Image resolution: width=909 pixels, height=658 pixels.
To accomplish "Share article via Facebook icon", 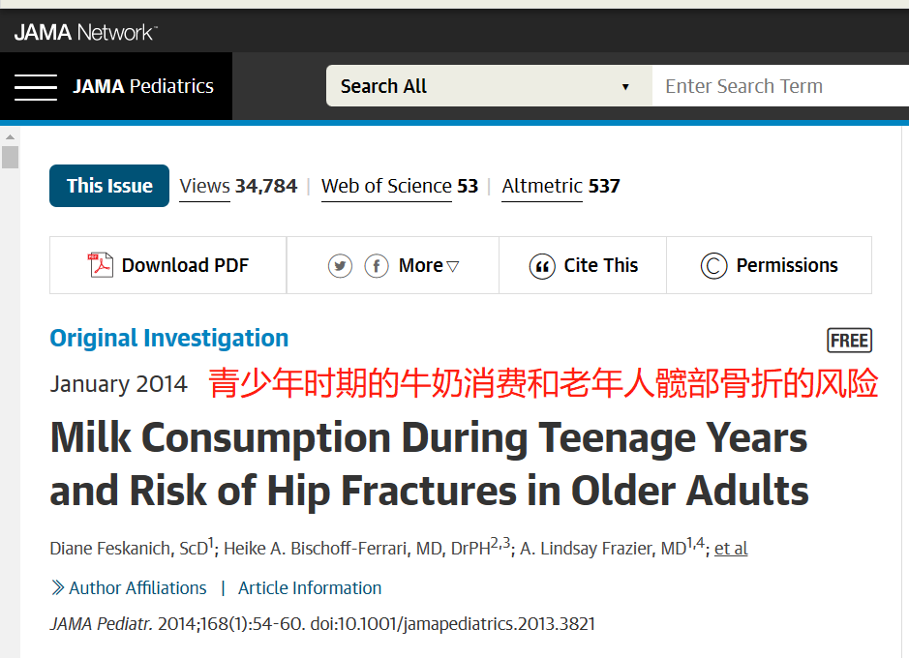I will 377,266.
